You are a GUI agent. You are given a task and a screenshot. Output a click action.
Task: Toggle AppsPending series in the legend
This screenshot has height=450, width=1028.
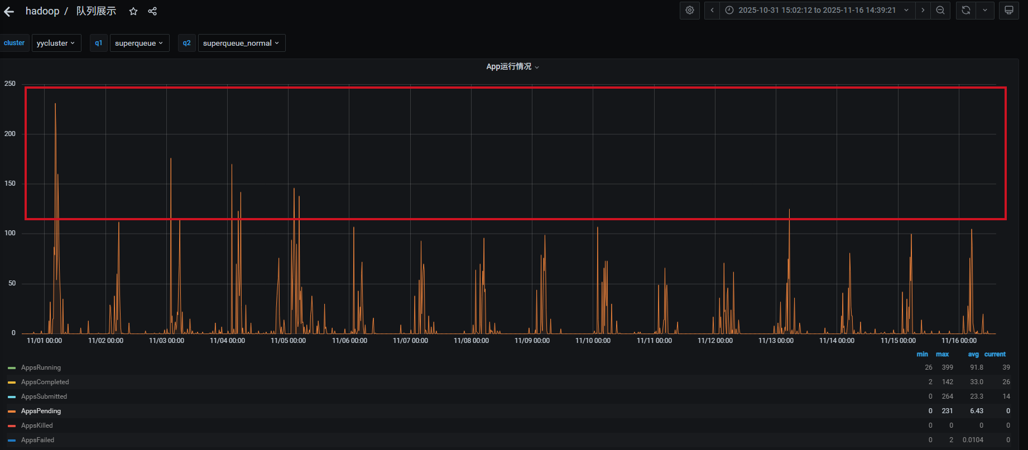[41, 411]
